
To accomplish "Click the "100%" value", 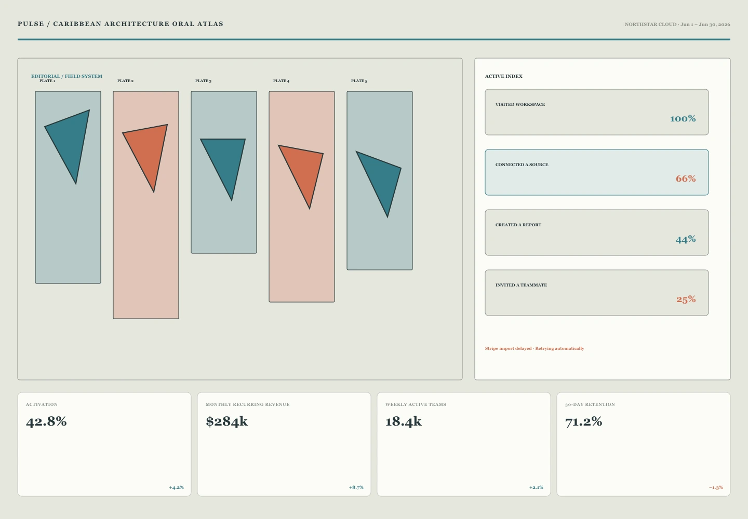I will click(683, 119).
